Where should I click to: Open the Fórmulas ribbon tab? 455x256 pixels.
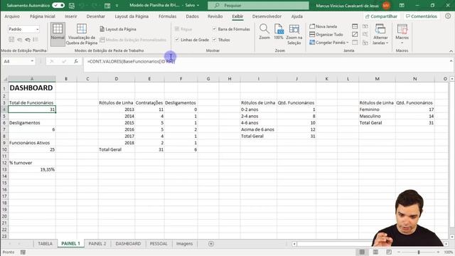[168, 16]
